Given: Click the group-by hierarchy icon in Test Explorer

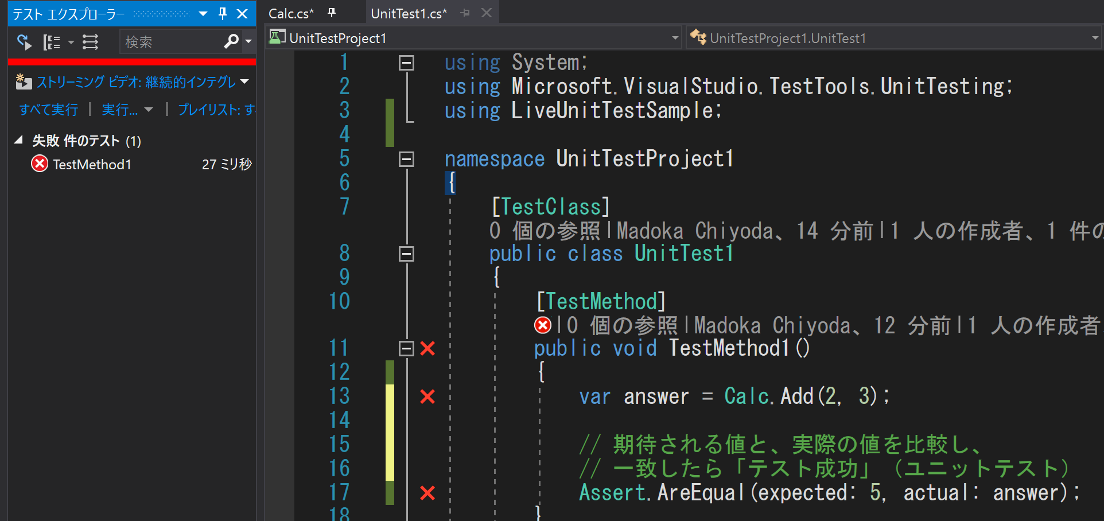Looking at the screenshot, I should (x=52, y=42).
